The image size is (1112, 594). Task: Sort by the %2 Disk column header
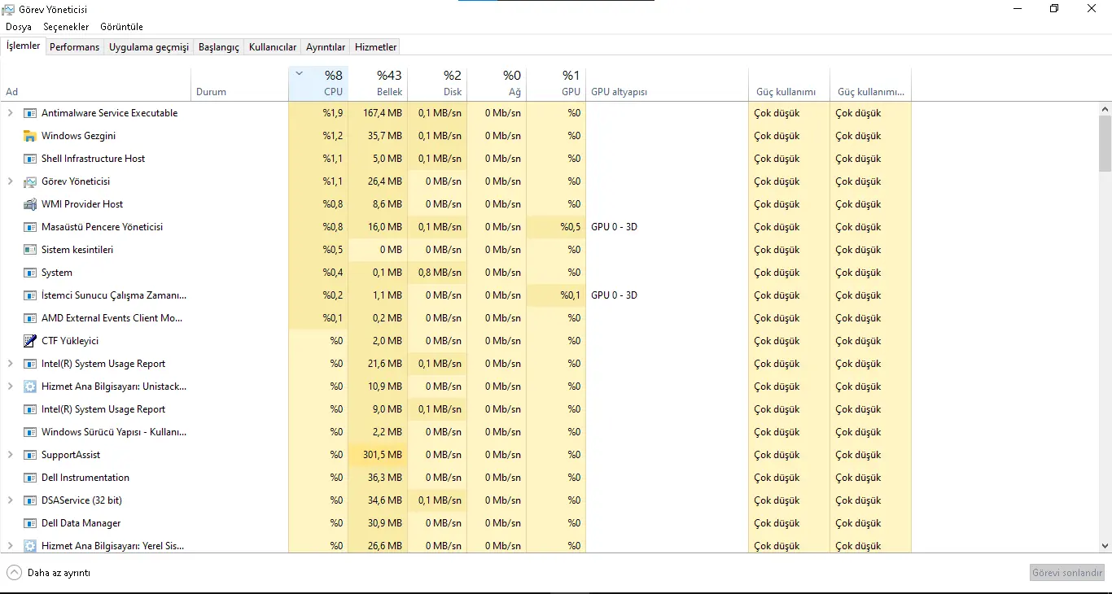point(437,84)
